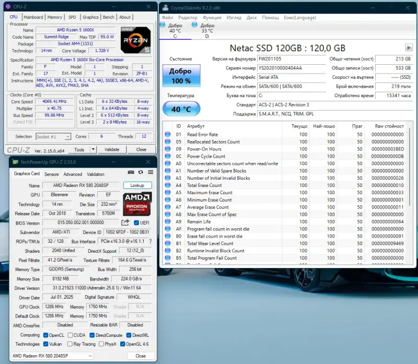Screen dimensions: 418x364
Task: Click the next disk arrow in CrystalDiskInfo
Action: coord(409,48)
